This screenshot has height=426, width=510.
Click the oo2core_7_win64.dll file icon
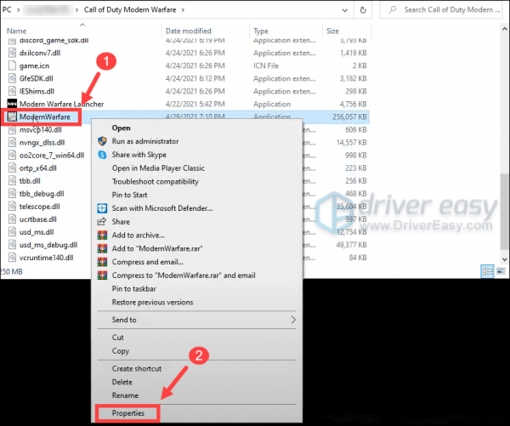tap(12, 156)
